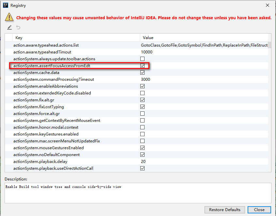This screenshot has height=216, width=276.
Task: Click the Description label
Action: (16, 179)
